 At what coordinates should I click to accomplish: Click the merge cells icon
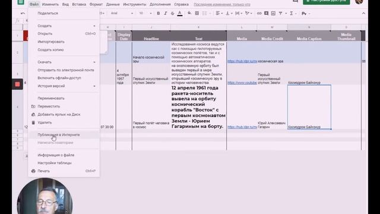coord(204,13)
